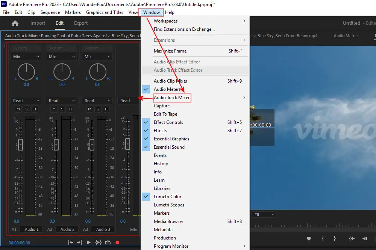This screenshot has width=376, height=250.
Task: Uncheck Audio Meters in the Window menu
Action: click(195, 89)
